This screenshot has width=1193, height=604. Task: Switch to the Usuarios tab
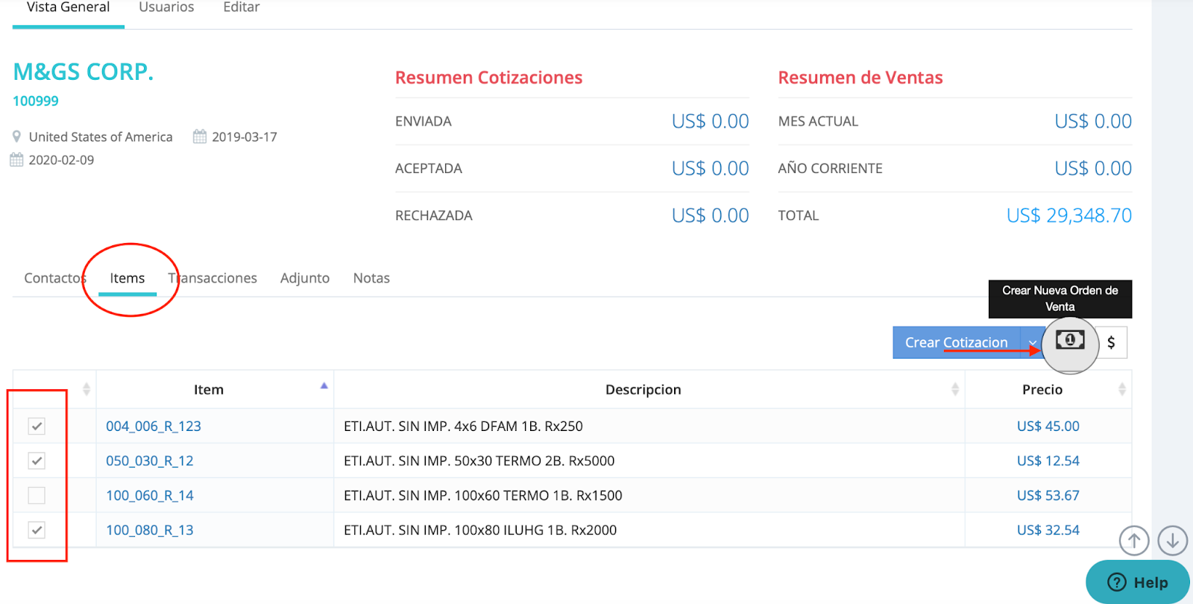coord(166,7)
